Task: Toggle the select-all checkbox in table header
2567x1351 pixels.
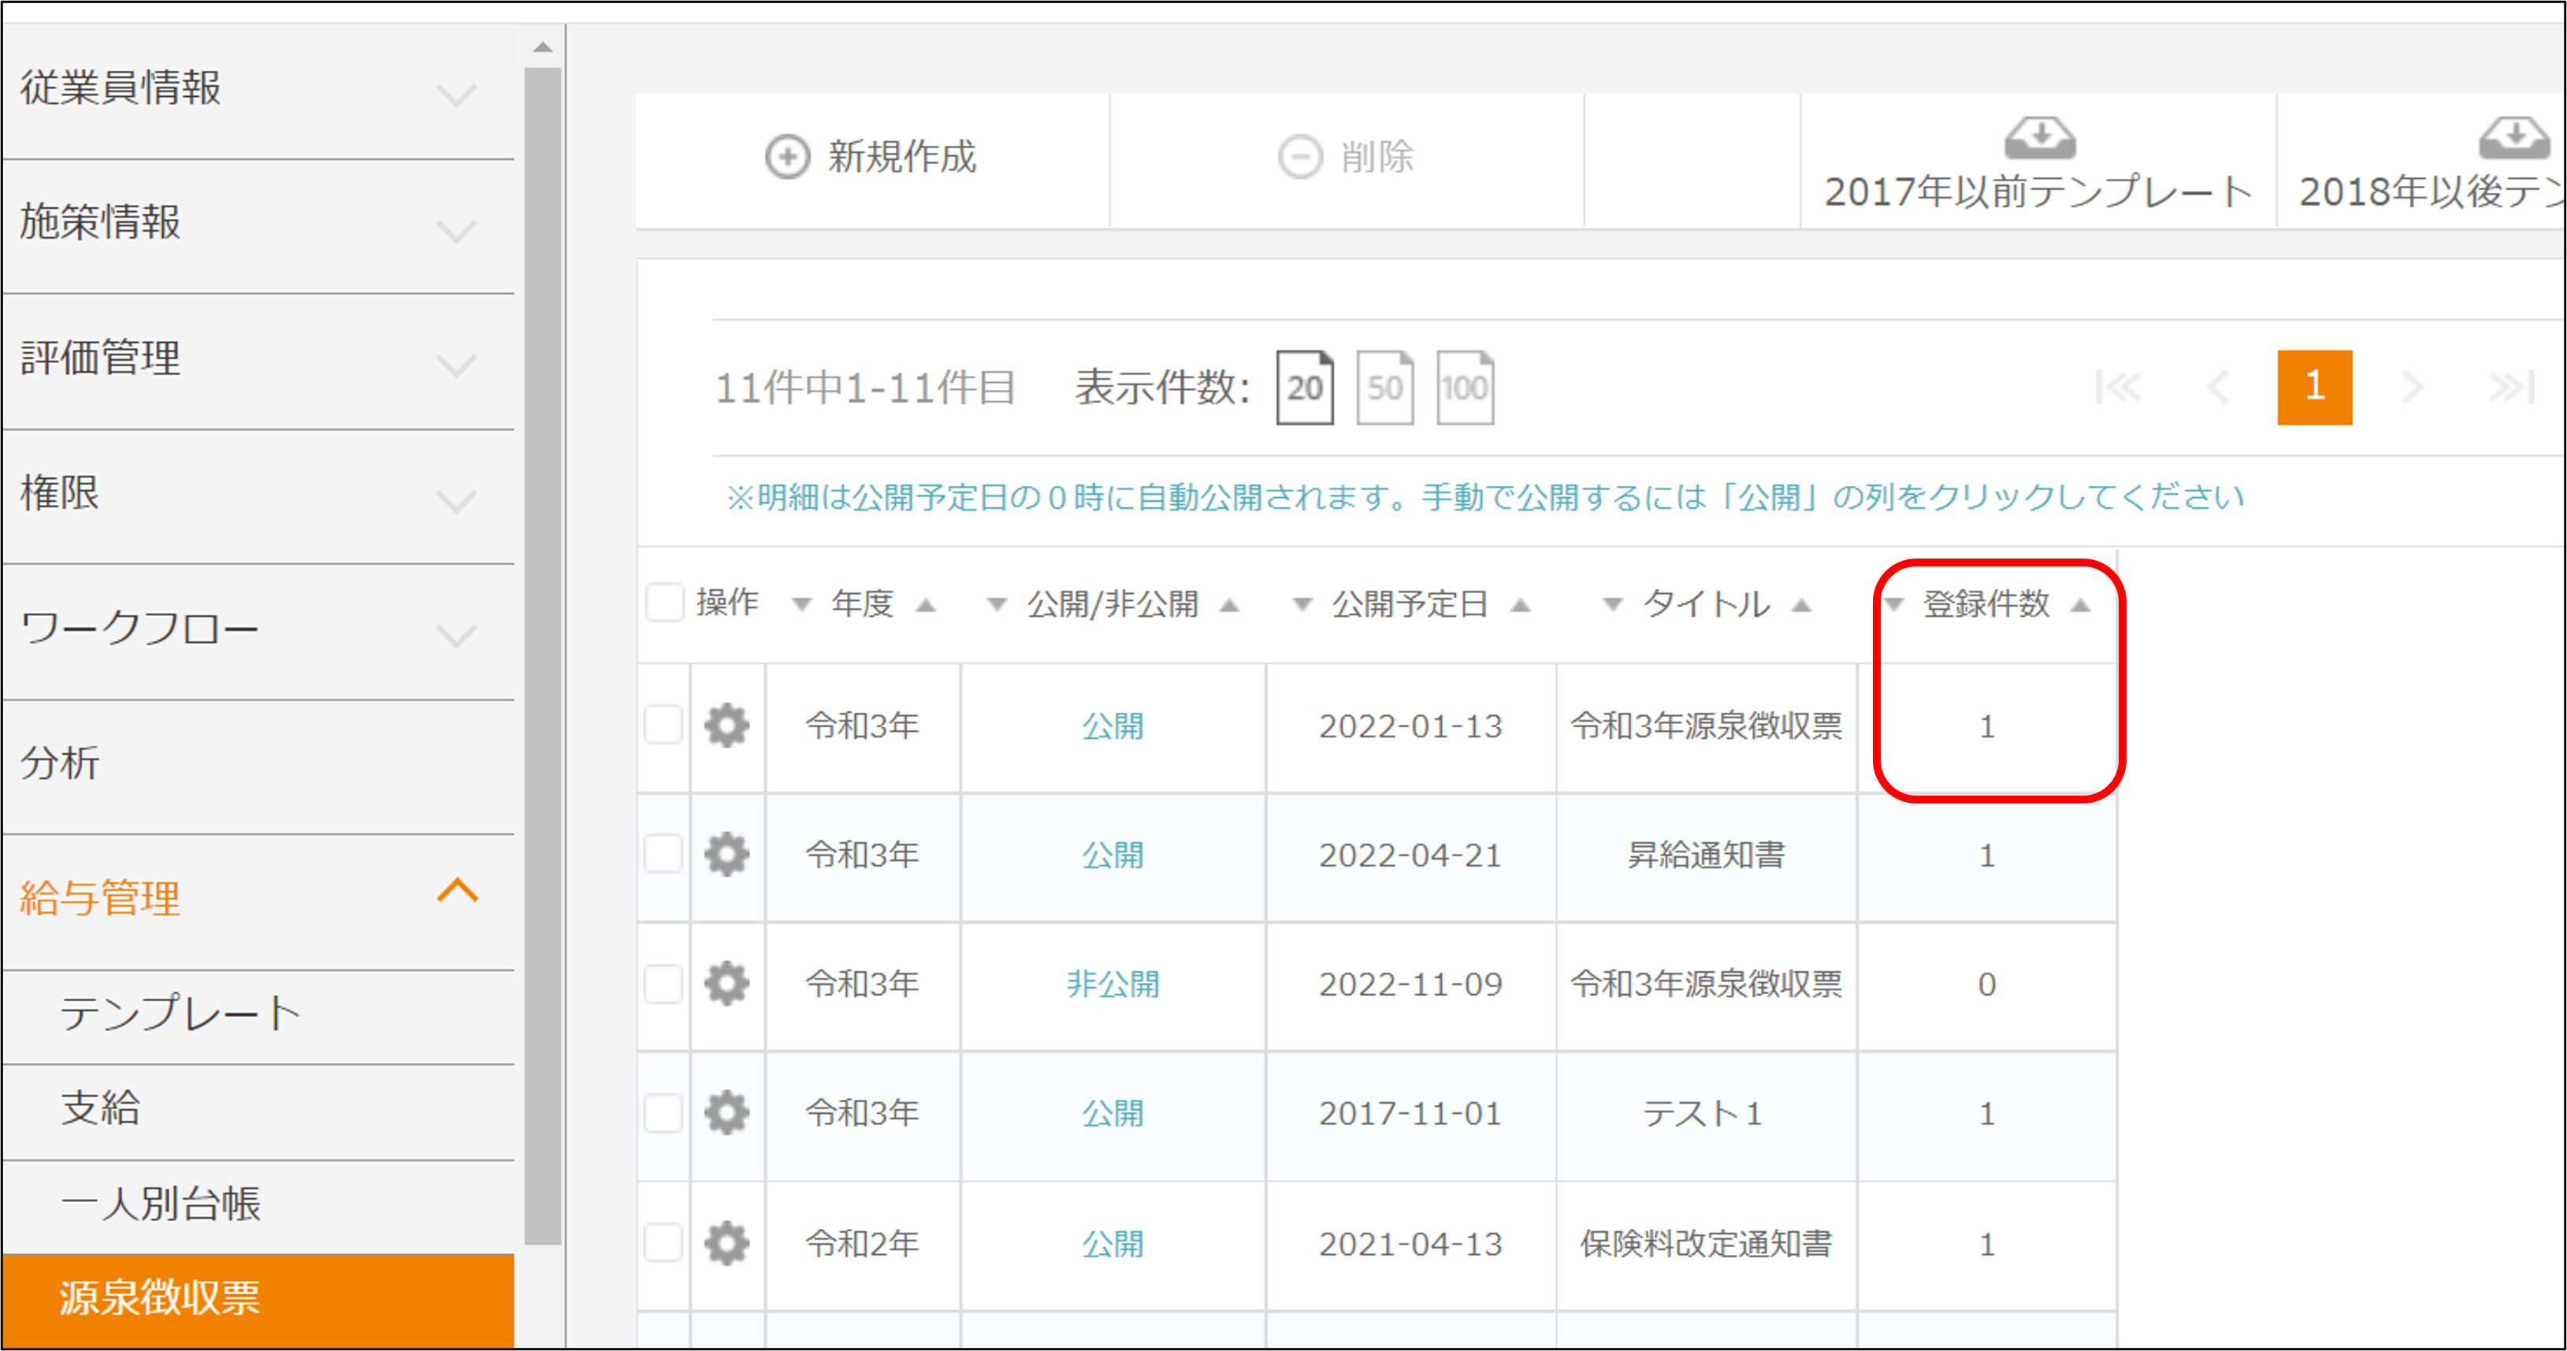Action: click(x=663, y=603)
